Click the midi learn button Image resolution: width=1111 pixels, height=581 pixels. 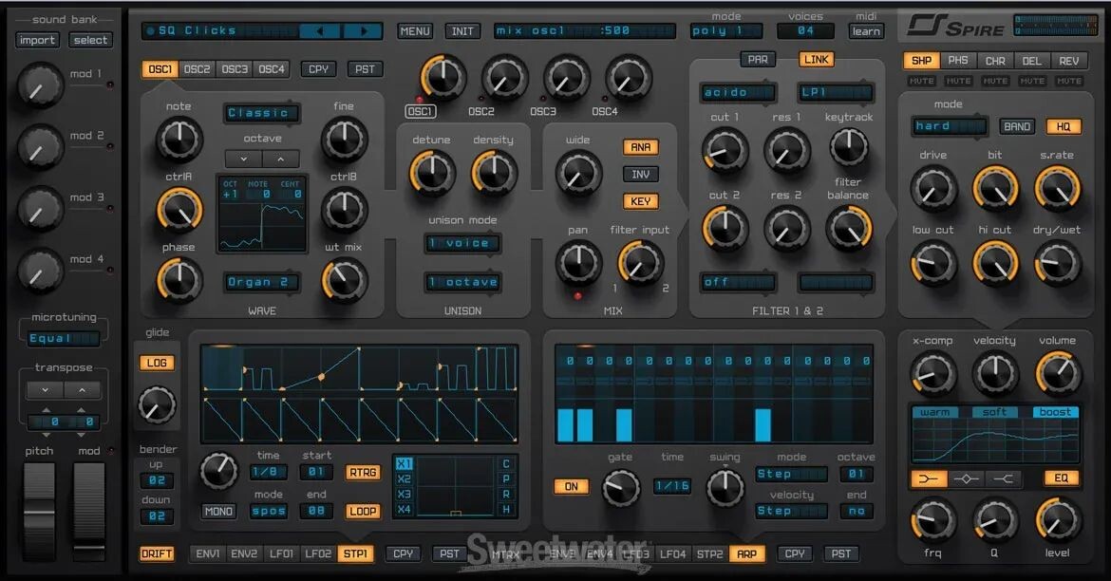(x=866, y=31)
